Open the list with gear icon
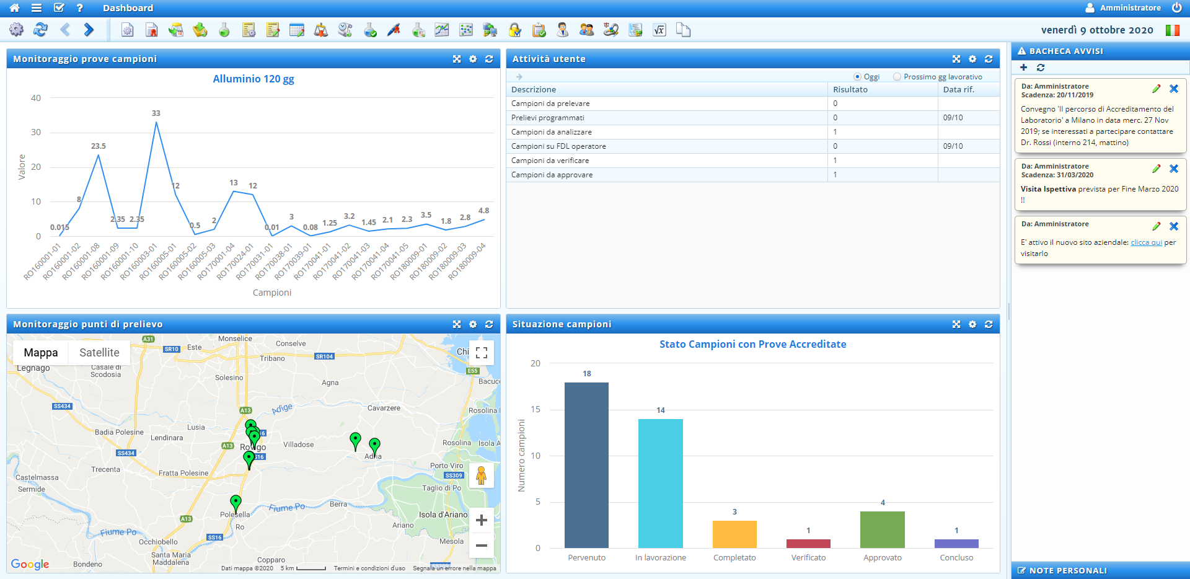This screenshot has height=579, width=1190. point(249,30)
